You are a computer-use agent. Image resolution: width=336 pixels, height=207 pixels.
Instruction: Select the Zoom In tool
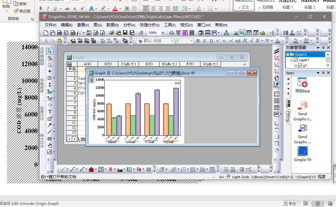(50, 58)
